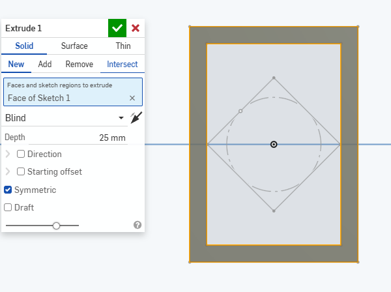Screen dimensions: 391x292
Task: Flip extrude direction with the arrow icon
Action: point(136,117)
